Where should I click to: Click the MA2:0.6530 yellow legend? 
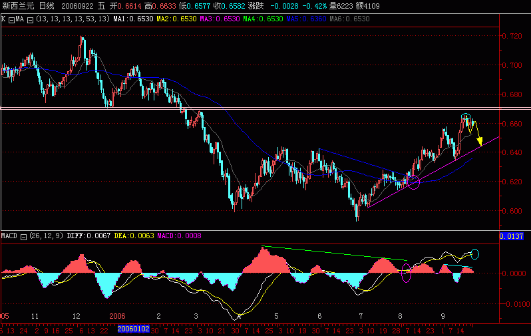coord(176,19)
